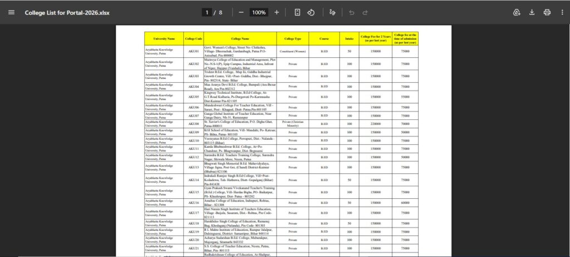Click the Surendra B.Ed. Teachers Training College cell
The width and height of the screenshot is (570, 257).
pos(240,157)
